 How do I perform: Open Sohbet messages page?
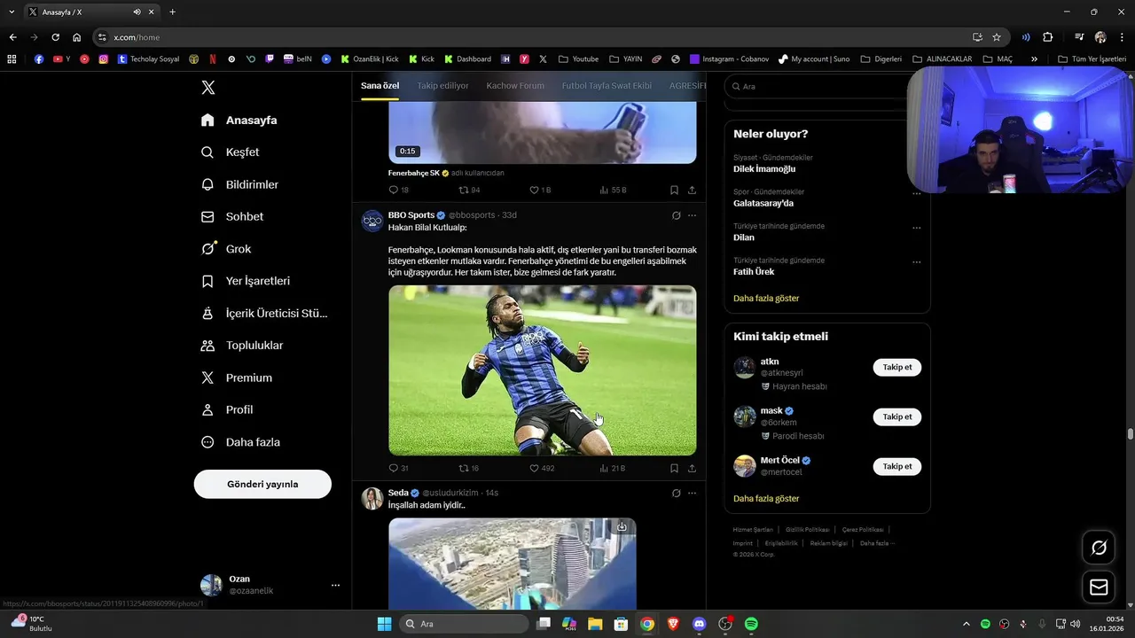pos(232,216)
